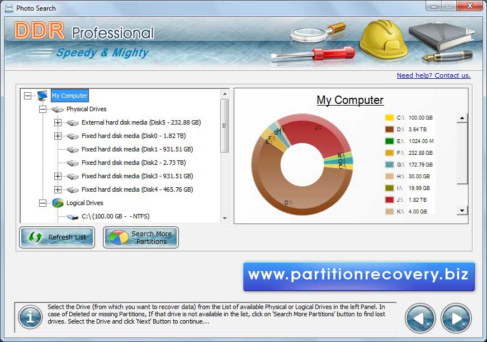Open the Need help? Contact us link
This screenshot has width=487, height=342.
(x=433, y=75)
